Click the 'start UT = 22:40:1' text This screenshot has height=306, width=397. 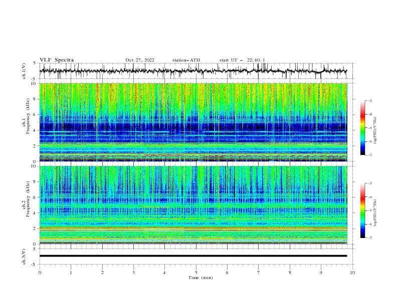click(x=242, y=60)
